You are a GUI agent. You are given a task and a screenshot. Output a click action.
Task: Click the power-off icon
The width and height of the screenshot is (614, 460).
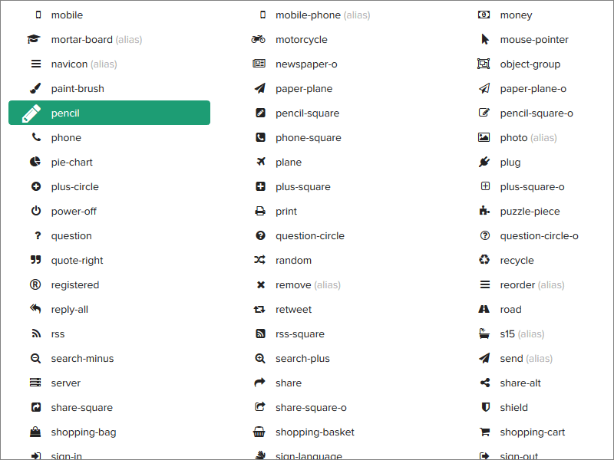(35, 212)
